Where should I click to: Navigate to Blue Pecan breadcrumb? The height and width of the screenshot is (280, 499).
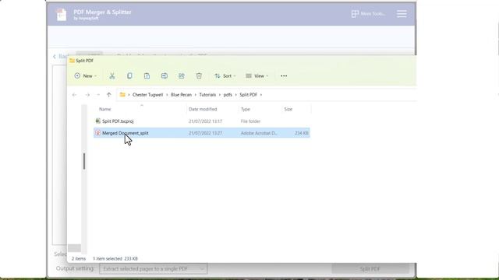182,95
